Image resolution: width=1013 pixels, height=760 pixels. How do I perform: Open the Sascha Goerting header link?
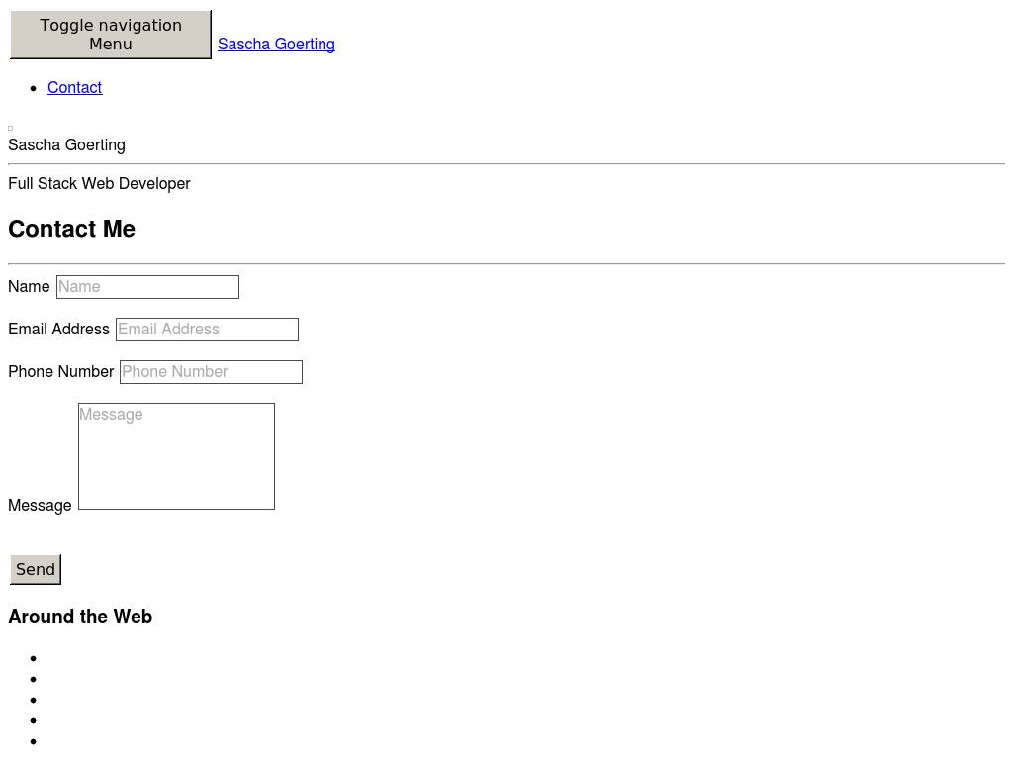click(x=276, y=44)
